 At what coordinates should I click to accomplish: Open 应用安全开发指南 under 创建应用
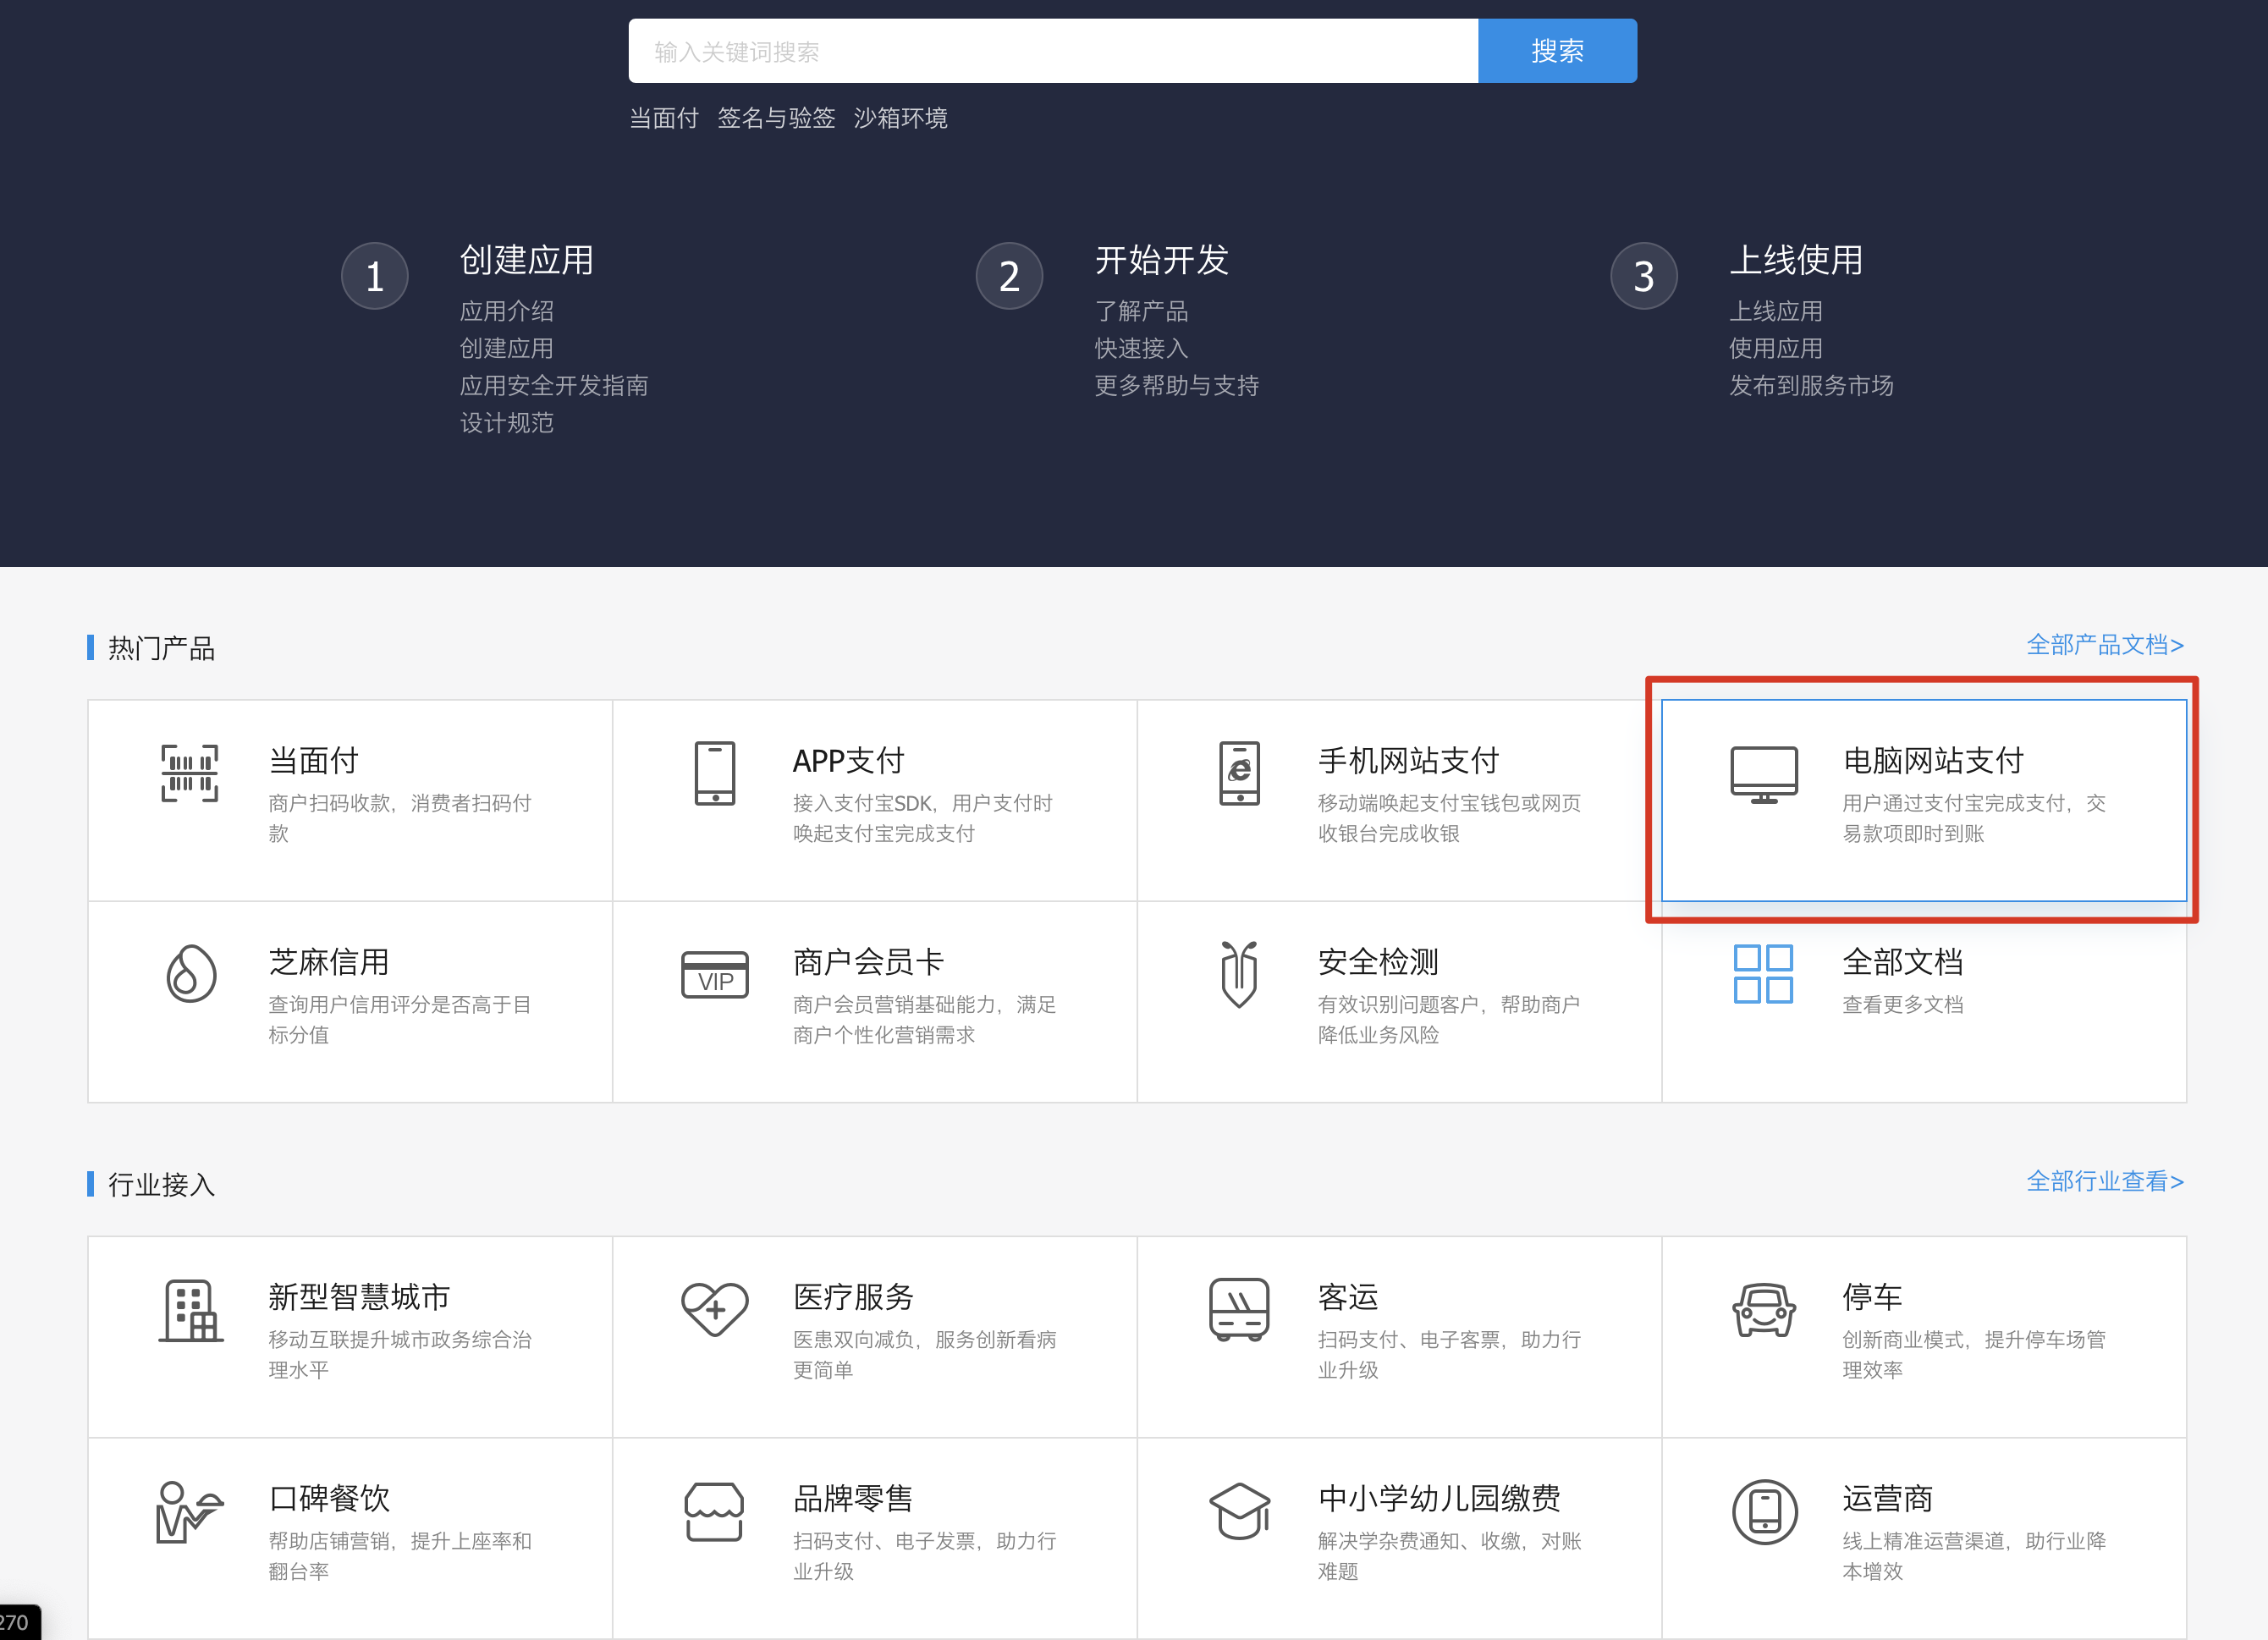pos(553,385)
